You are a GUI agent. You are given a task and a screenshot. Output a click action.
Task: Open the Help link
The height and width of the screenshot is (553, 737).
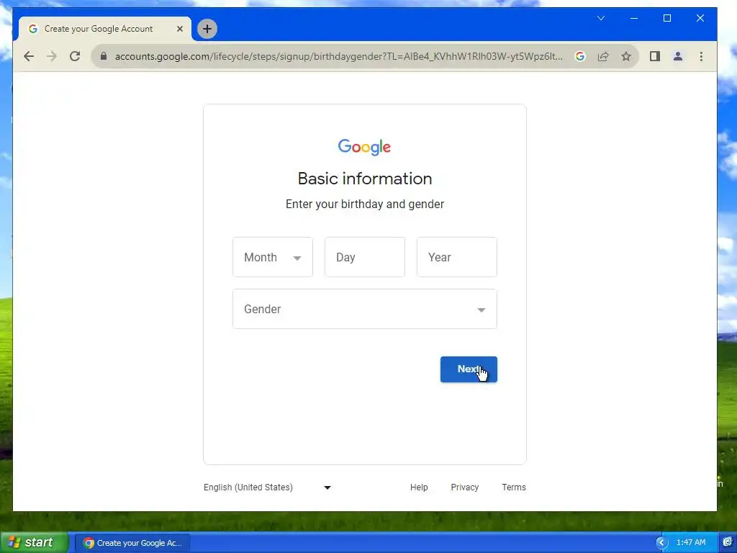(419, 487)
